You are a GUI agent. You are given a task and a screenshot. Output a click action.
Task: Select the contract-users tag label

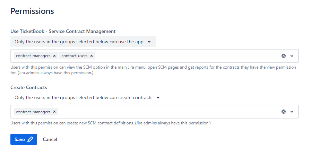pyautogui.click(x=74, y=56)
